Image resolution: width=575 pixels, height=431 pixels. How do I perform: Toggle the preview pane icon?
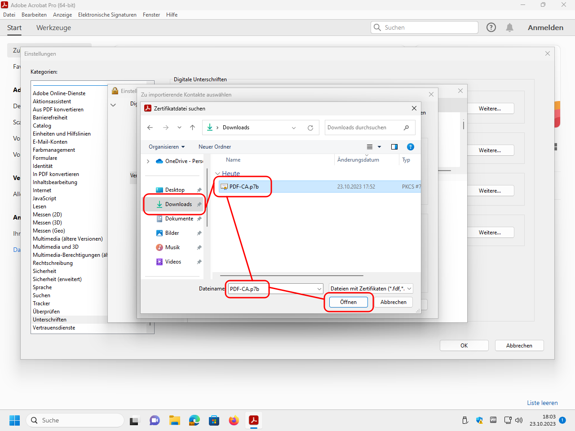point(394,147)
